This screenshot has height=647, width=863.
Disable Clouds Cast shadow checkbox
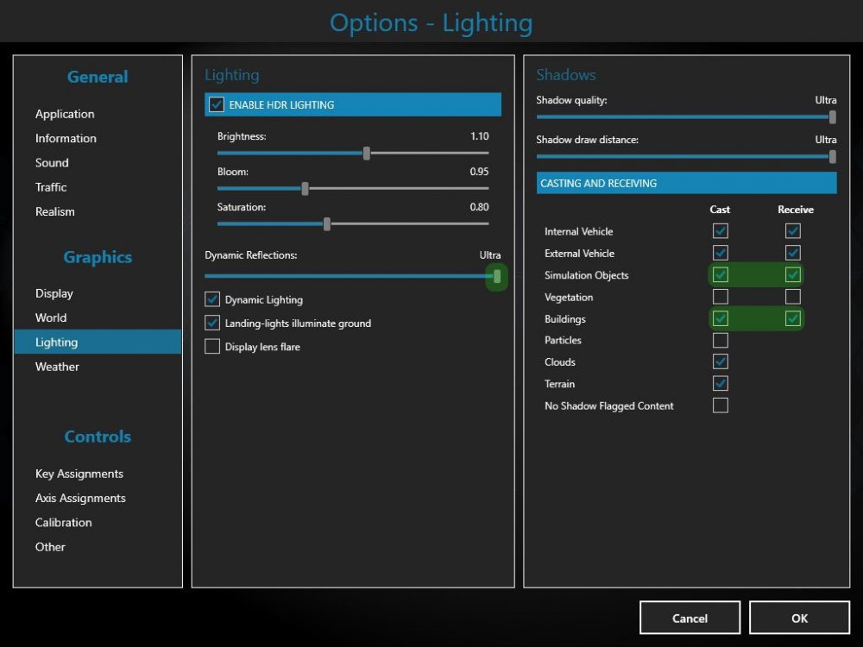721,362
